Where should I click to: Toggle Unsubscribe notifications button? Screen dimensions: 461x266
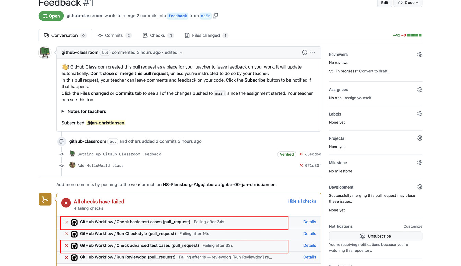click(x=375, y=236)
